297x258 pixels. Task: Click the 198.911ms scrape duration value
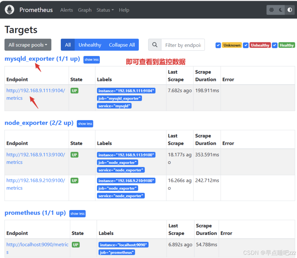click(207, 91)
